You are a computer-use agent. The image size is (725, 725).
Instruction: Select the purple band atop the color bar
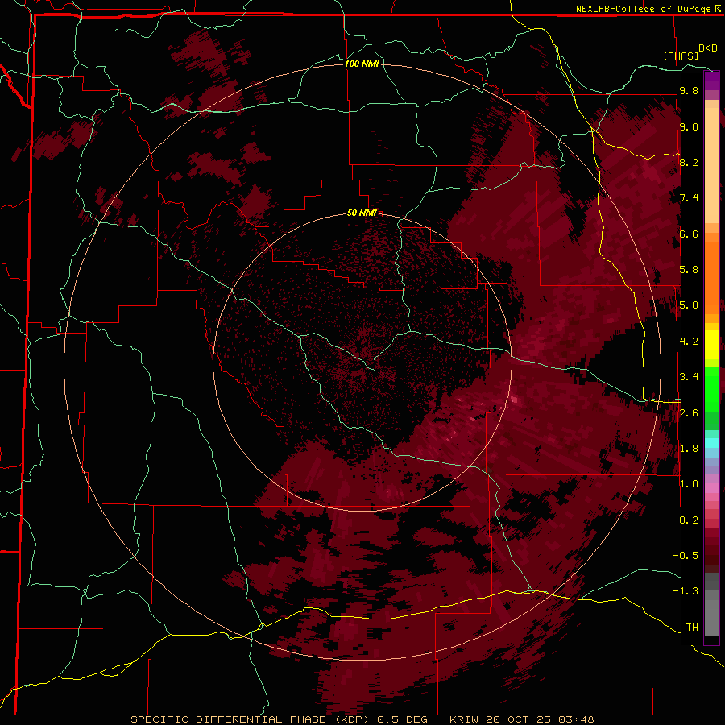tap(711, 81)
